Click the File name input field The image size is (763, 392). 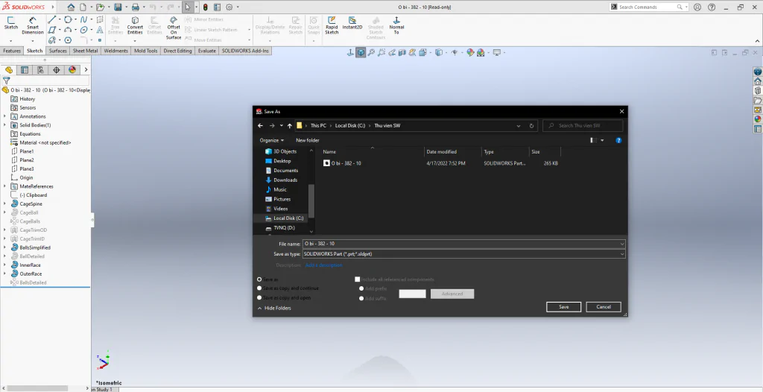pos(460,244)
